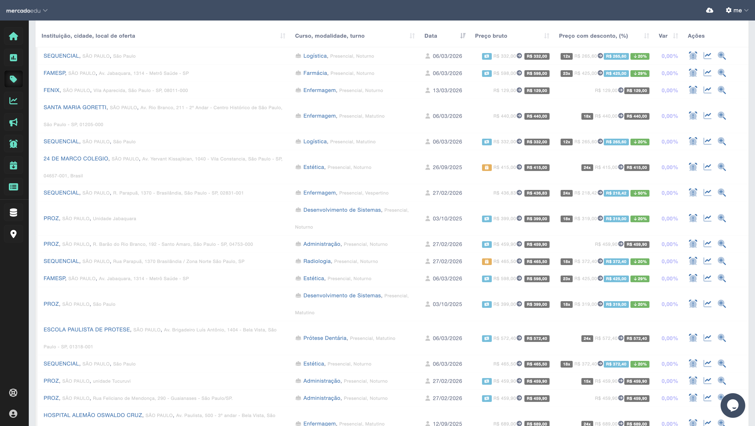The image size is (755, 426).
Task: Click the 50% discount green badge
Action: (x=640, y=193)
